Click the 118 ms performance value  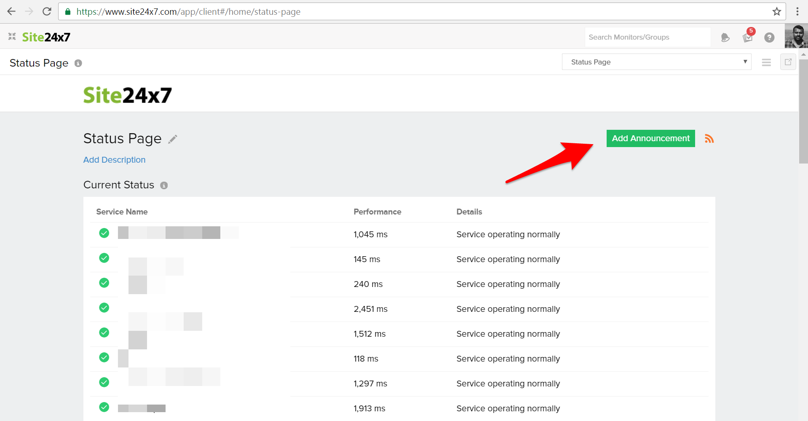point(366,359)
